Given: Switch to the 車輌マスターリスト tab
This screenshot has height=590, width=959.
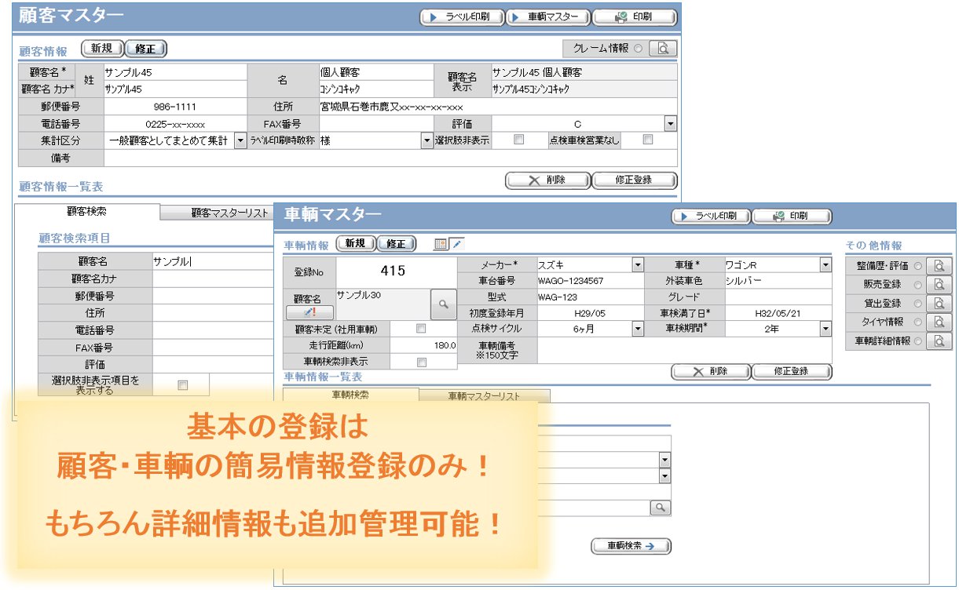Looking at the screenshot, I should (x=484, y=397).
